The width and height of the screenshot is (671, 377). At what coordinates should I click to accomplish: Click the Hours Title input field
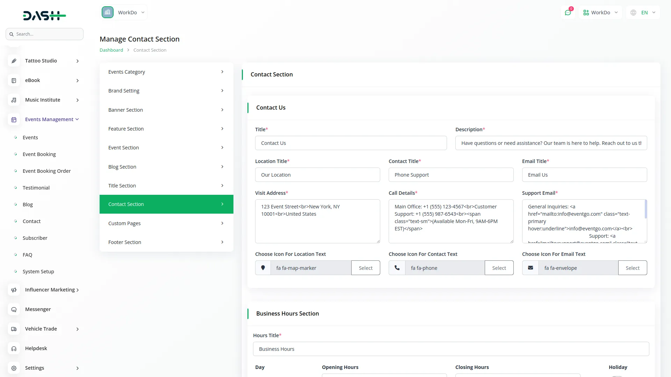(x=451, y=349)
